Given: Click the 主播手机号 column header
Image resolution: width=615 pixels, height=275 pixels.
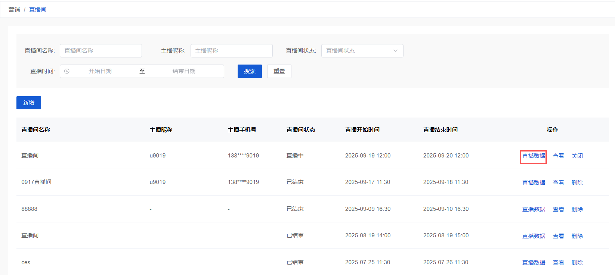Looking at the screenshot, I should (x=242, y=130).
